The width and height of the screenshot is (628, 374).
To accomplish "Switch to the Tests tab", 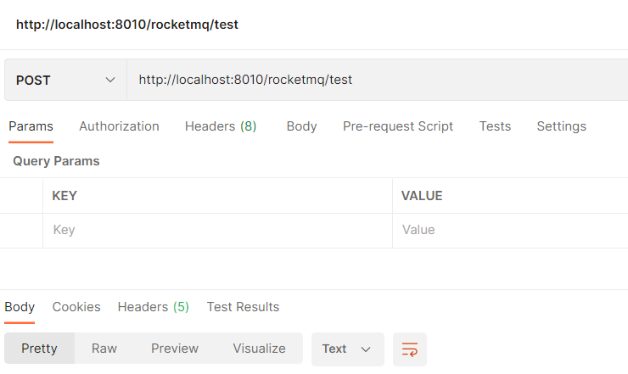I will point(495,126).
